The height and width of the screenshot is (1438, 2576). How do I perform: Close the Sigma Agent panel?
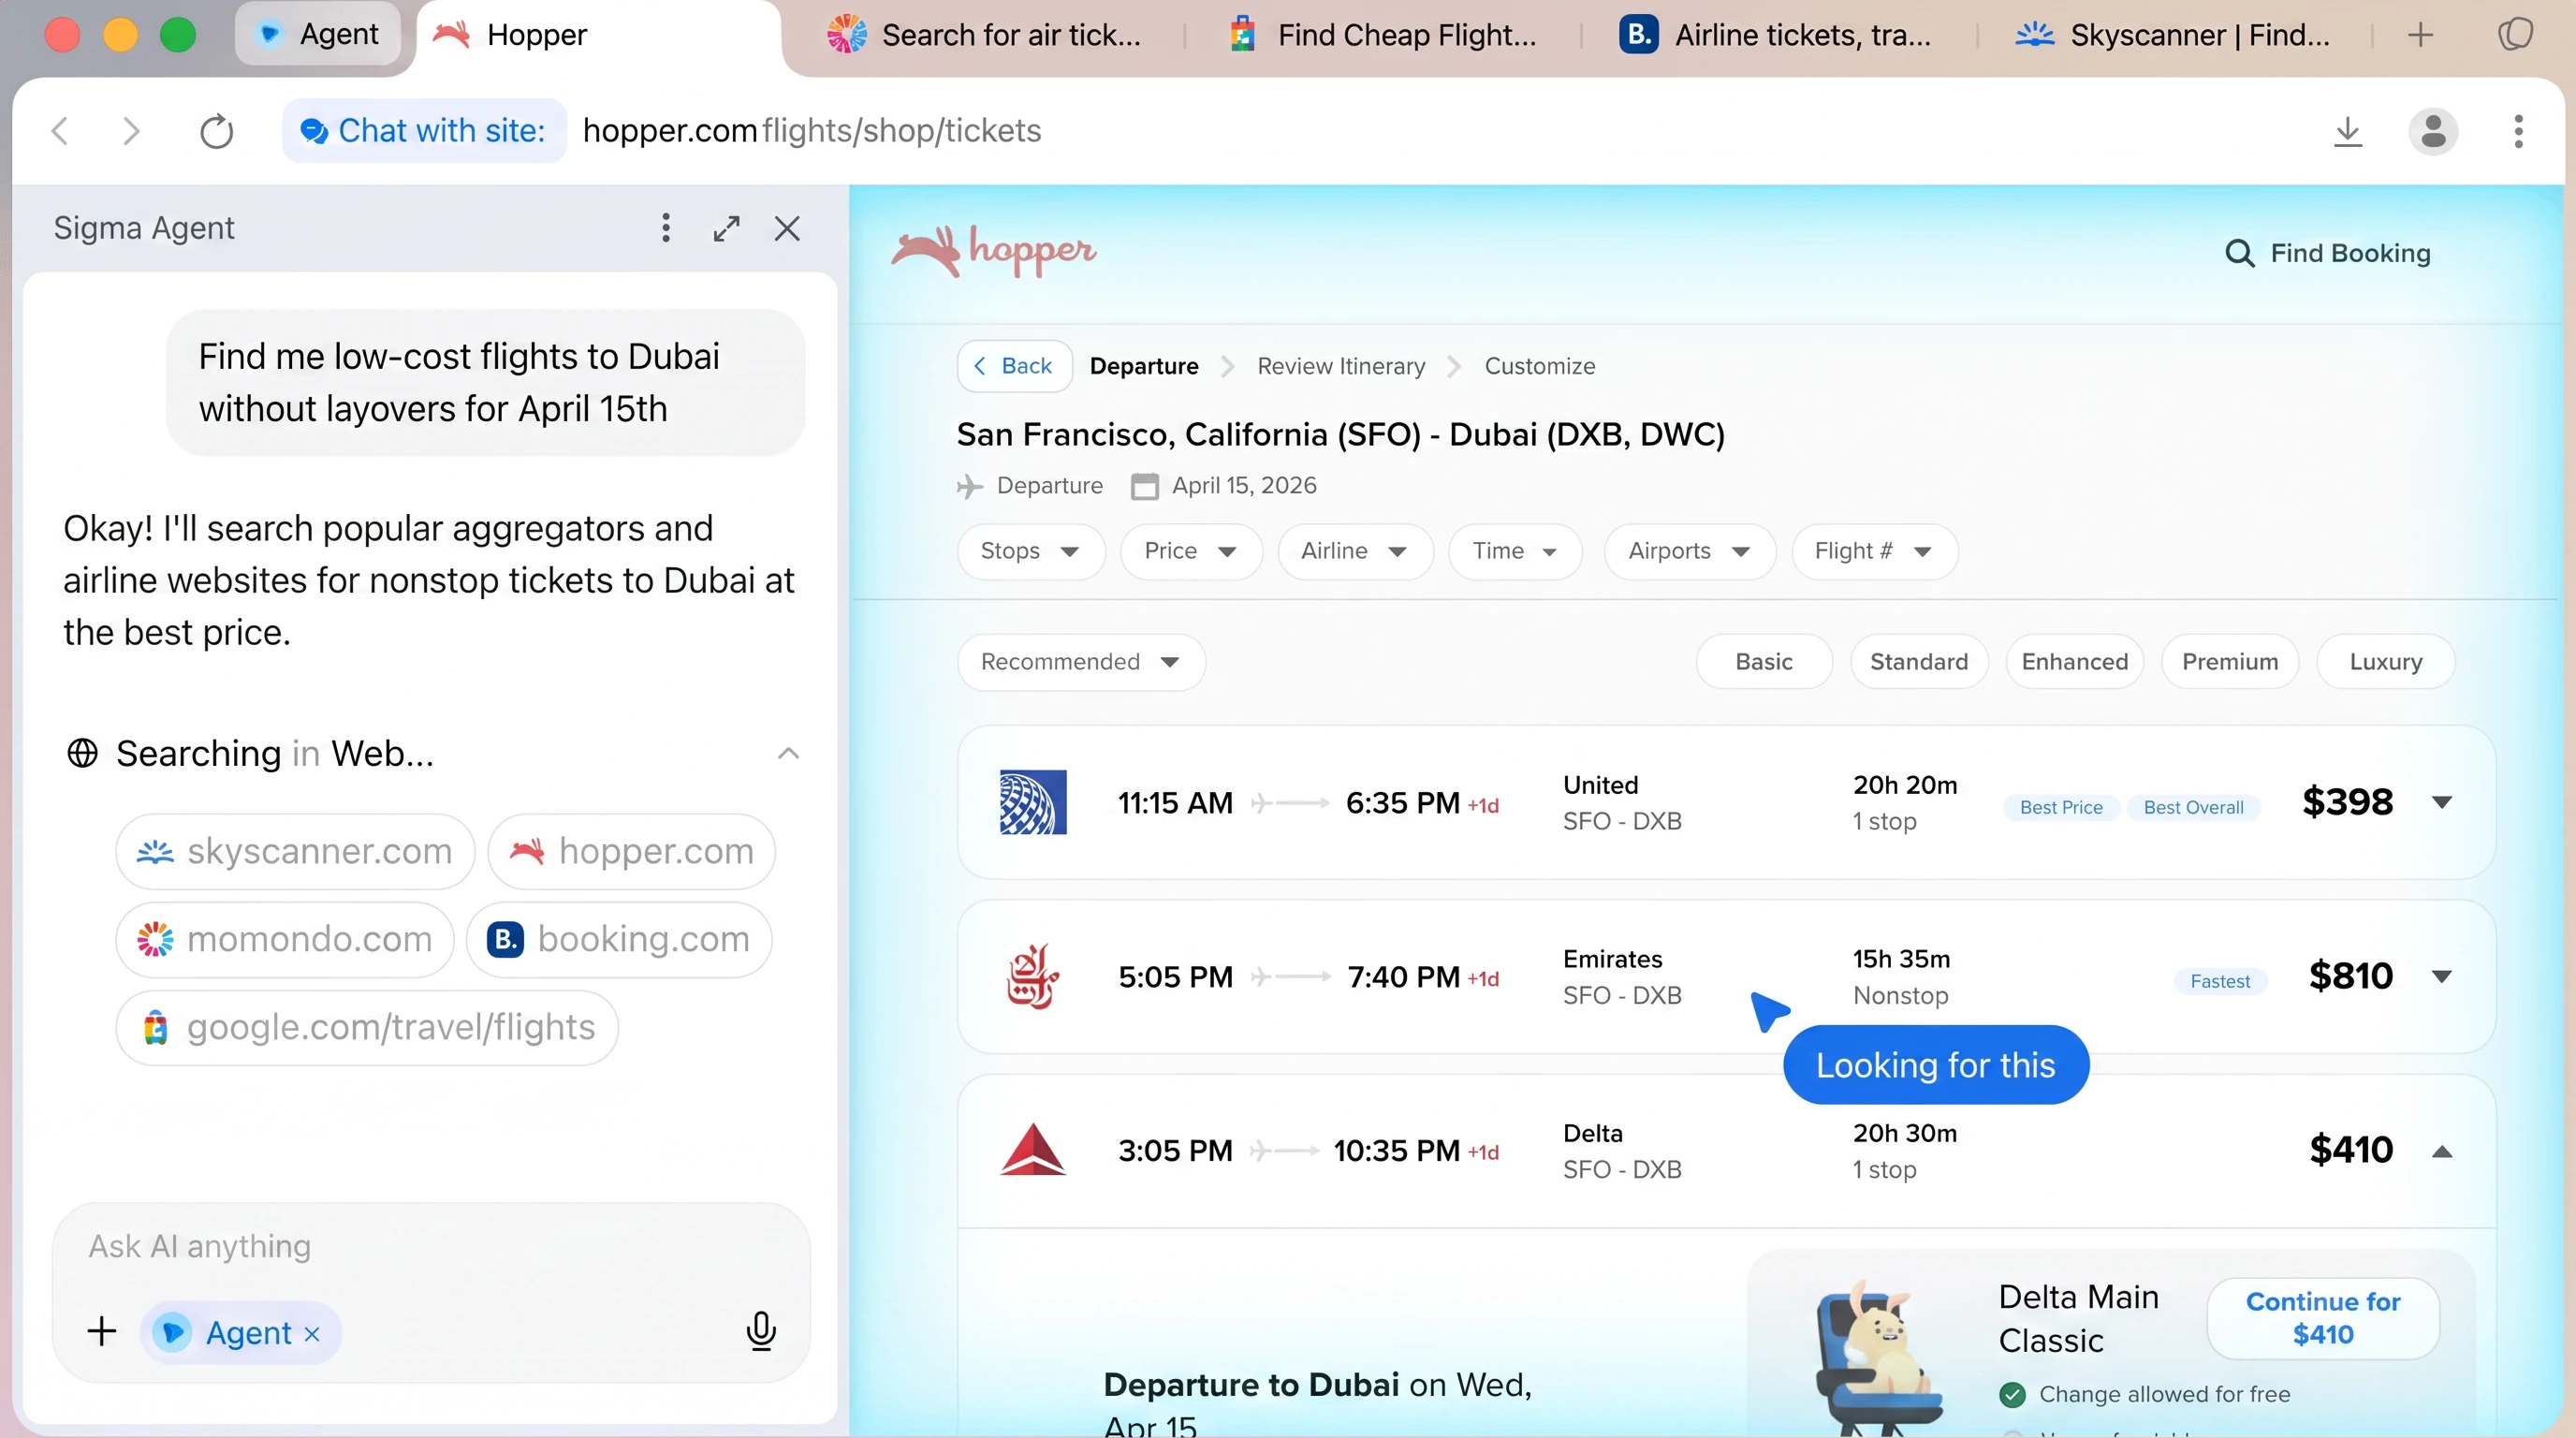pos(787,228)
